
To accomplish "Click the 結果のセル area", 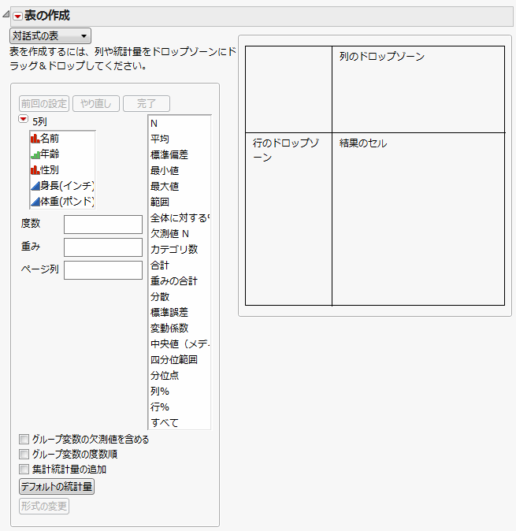I will [x=418, y=219].
